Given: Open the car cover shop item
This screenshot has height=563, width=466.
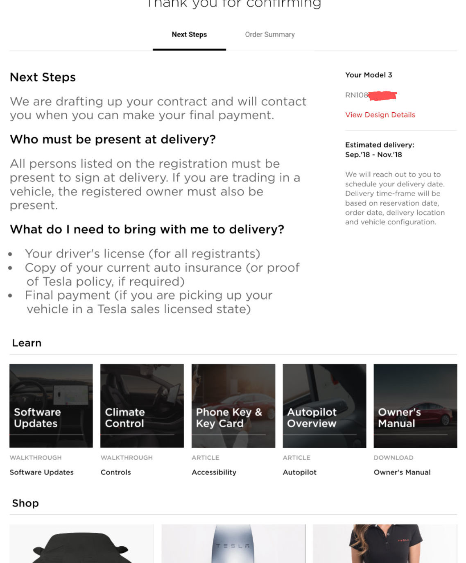Looking at the screenshot, I should tap(81, 543).
